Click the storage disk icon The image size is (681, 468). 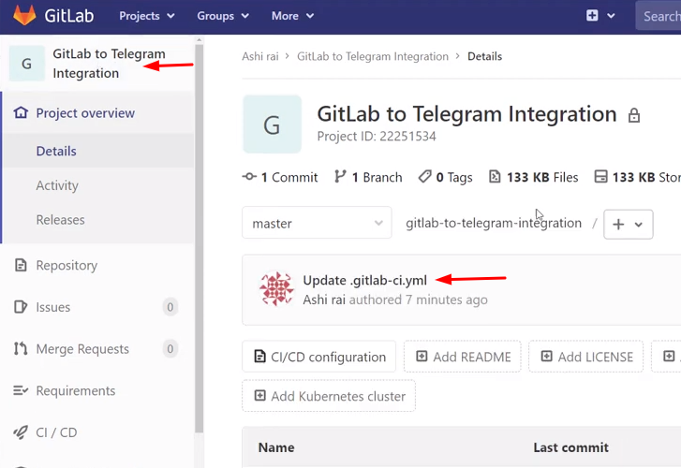tap(600, 177)
